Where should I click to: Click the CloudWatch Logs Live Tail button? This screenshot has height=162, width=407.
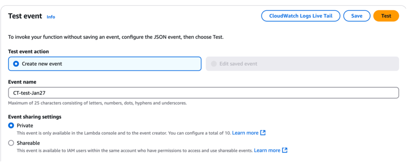(x=300, y=16)
